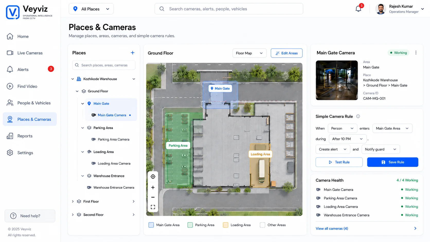Click the Loading Area label on map

point(260,154)
